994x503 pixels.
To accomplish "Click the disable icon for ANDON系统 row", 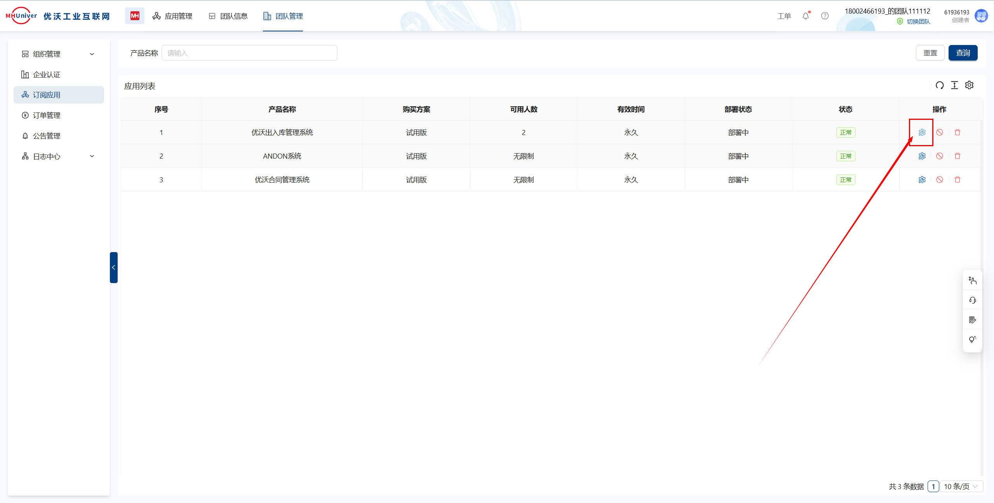I will (939, 156).
